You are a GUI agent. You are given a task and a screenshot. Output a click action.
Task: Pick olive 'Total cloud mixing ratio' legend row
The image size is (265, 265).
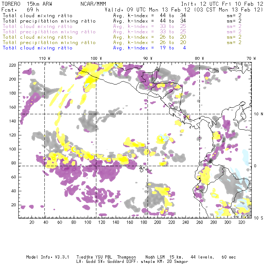click(x=37, y=37)
